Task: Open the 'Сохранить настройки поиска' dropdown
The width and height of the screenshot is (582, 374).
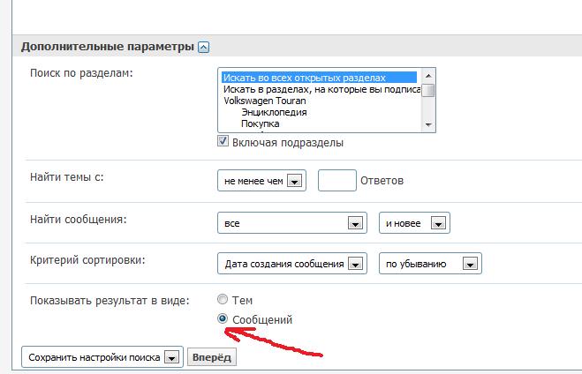Action: click(102, 357)
